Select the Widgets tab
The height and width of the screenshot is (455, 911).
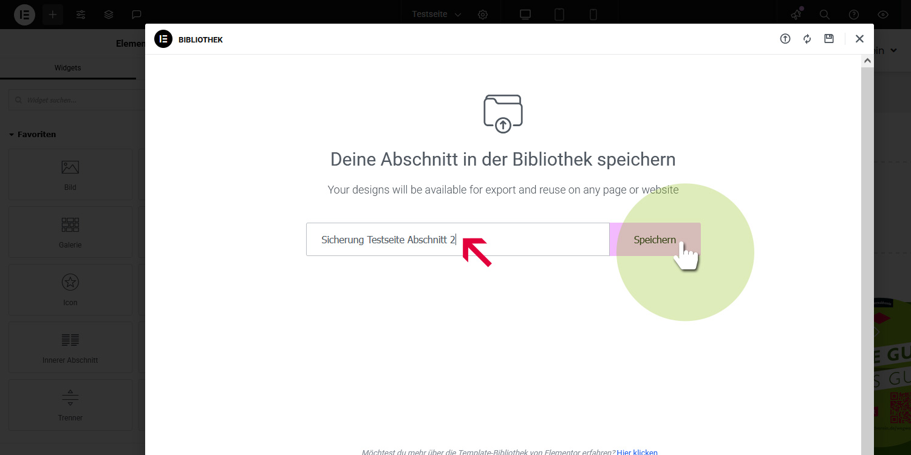pos(68,68)
